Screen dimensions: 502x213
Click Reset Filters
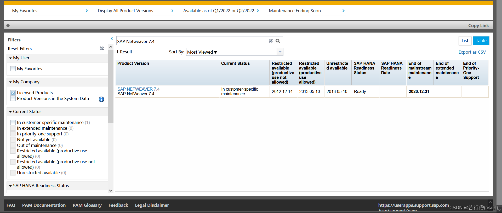point(20,49)
